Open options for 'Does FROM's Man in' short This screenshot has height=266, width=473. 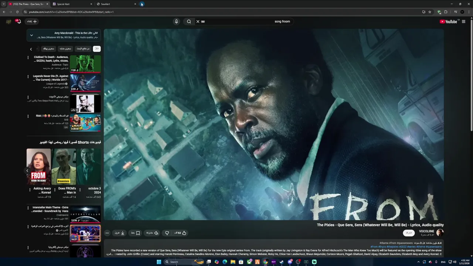(55, 190)
